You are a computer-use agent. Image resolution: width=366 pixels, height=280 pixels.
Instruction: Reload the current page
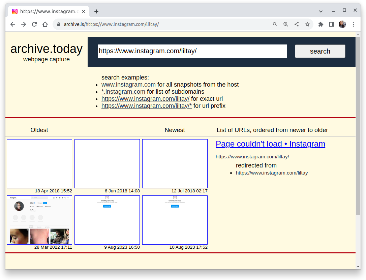34,24
